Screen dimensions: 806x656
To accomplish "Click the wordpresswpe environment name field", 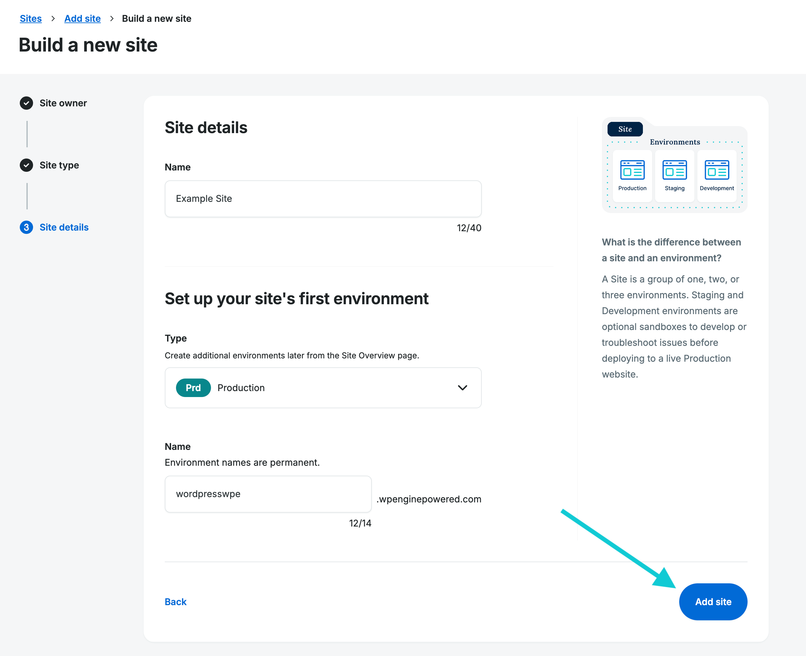I will (x=268, y=494).
